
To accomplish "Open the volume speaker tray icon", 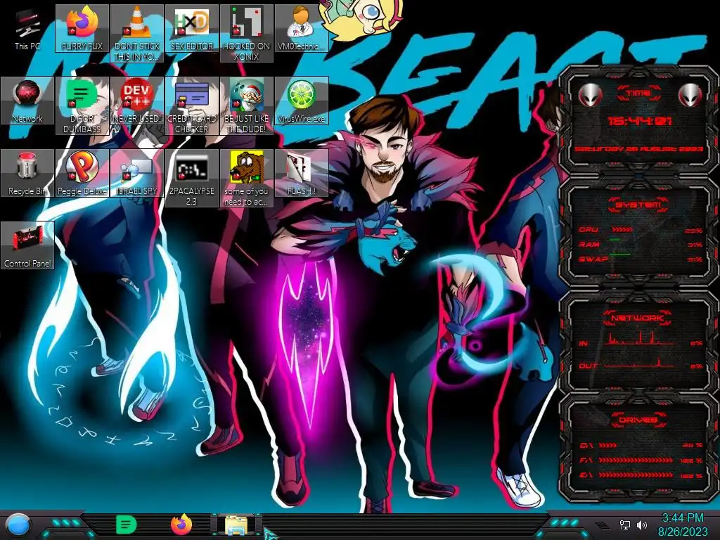I will (x=641, y=525).
